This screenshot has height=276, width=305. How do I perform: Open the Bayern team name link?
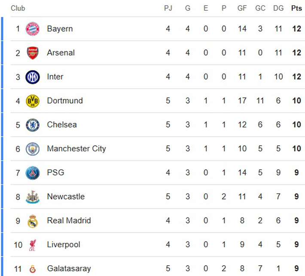point(60,29)
